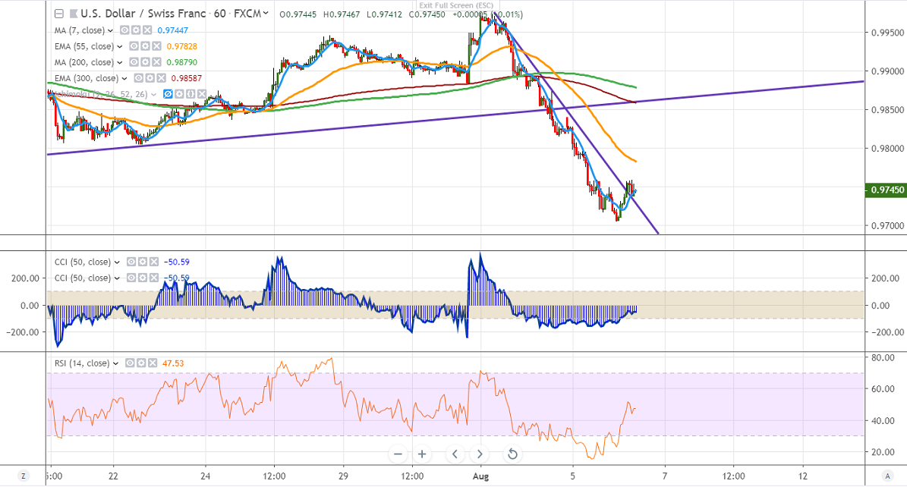Click EMA 55 value 0.97828
The width and height of the screenshot is (907, 487).
point(181,46)
